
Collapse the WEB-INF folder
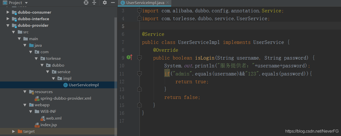coord(31,112)
